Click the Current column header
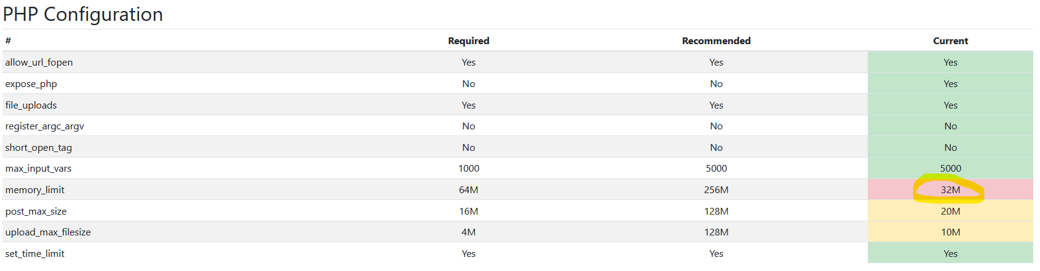The width and height of the screenshot is (1040, 271). (950, 41)
